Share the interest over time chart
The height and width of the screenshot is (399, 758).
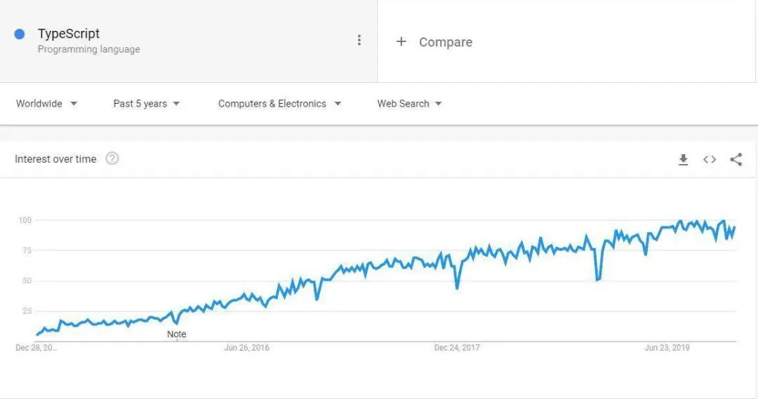click(736, 159)
